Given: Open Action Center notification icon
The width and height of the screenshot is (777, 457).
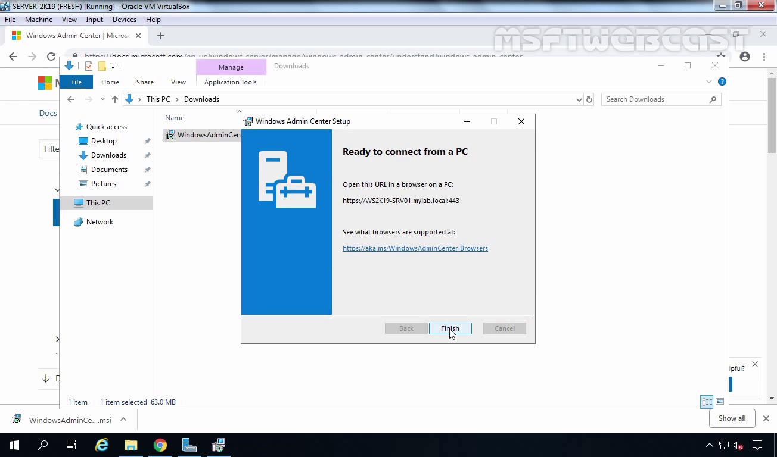Looking at the screenshot, I should tap(757, 445).
